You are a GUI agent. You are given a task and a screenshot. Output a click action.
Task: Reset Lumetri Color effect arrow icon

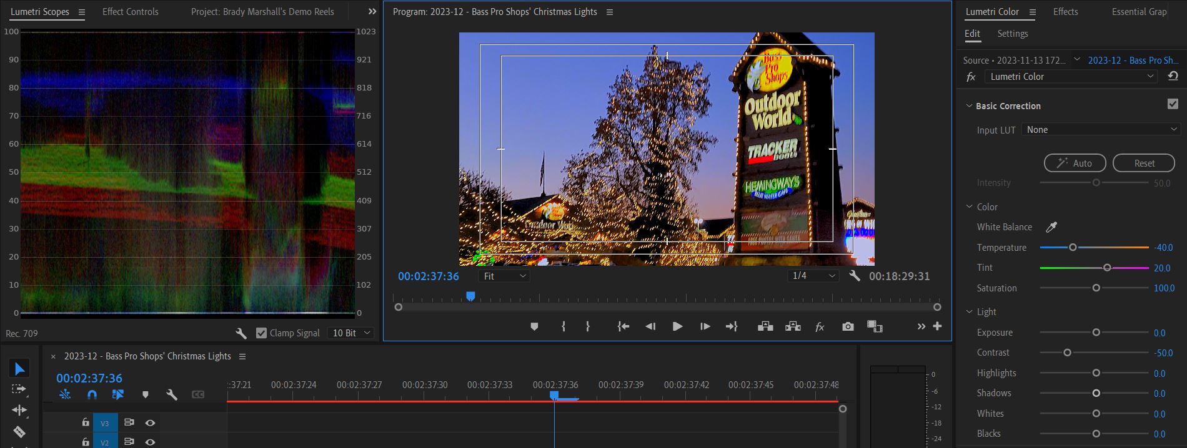(x=1172, y=76)
